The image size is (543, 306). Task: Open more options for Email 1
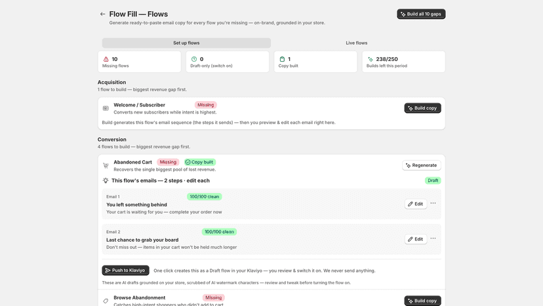433,204
